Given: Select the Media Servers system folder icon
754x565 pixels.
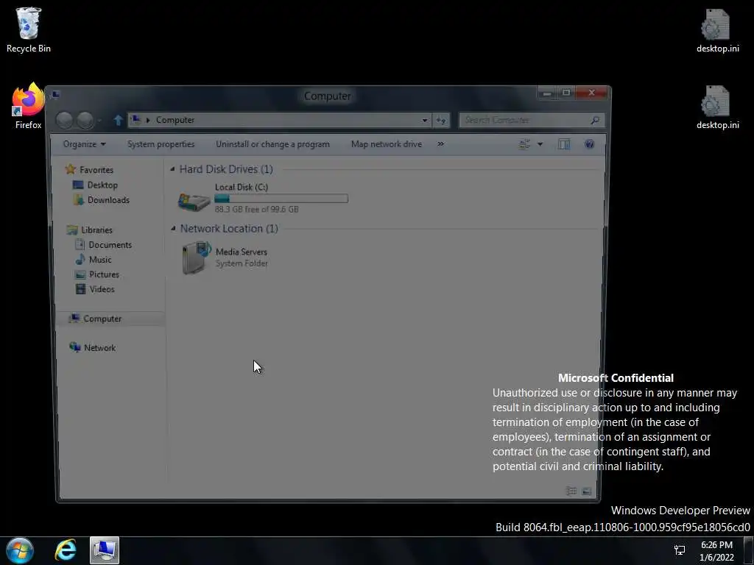Looking at the screenshot, I should [x=197, y=258].
